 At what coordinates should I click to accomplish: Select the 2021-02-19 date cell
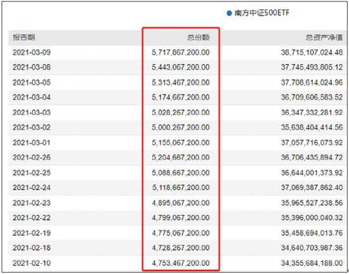32,233
